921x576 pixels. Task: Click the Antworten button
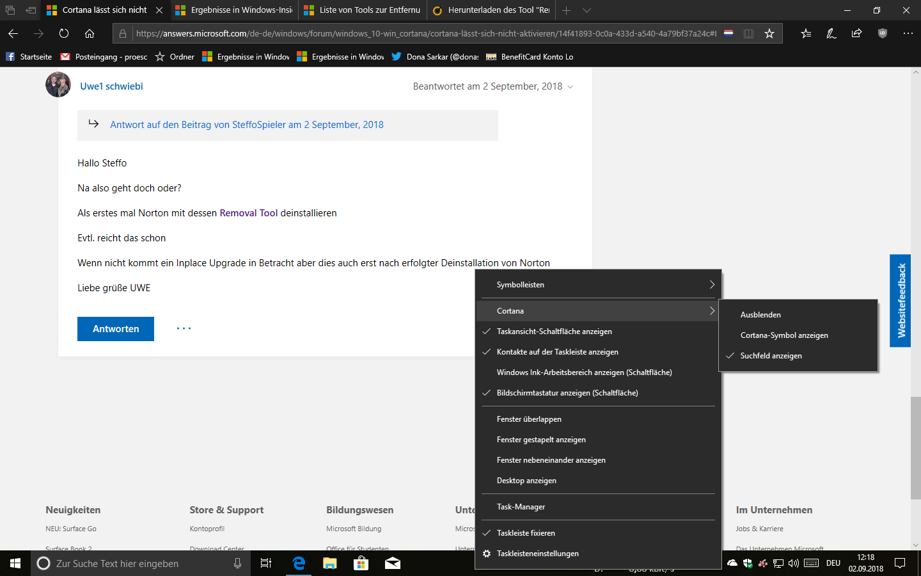click(116, 329)
